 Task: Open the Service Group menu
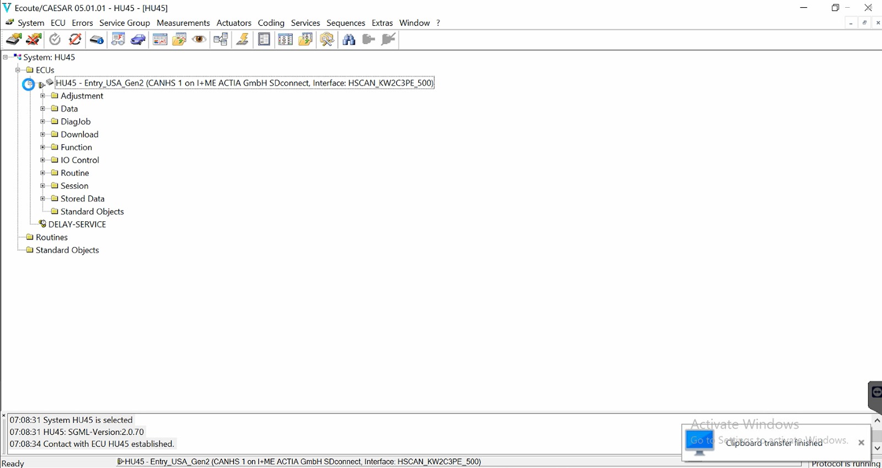tap(124, 23)
